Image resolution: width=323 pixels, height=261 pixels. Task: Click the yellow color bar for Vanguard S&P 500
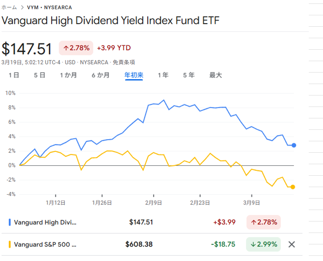(x=10, y=244)
